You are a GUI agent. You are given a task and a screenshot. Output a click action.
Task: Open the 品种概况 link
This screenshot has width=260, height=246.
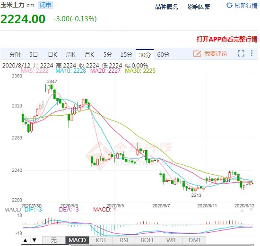pos(166,7)
